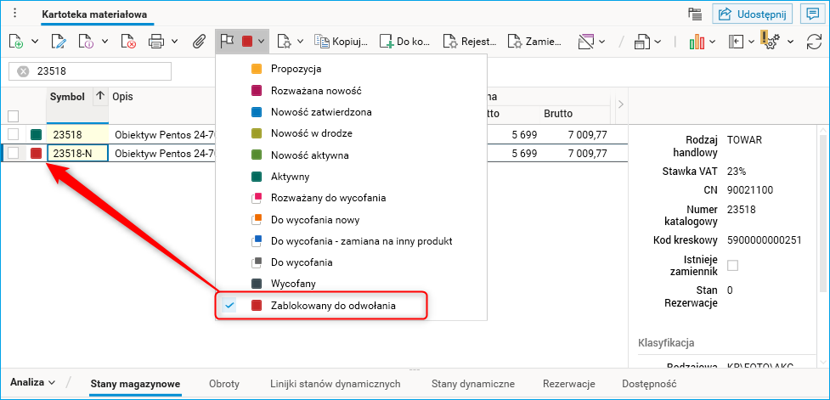Click the Zamie... toolbar button
Viewport: 830px width, 400px height.
534,42
